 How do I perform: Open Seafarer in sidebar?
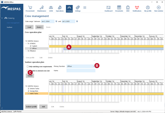click(9, 27)
